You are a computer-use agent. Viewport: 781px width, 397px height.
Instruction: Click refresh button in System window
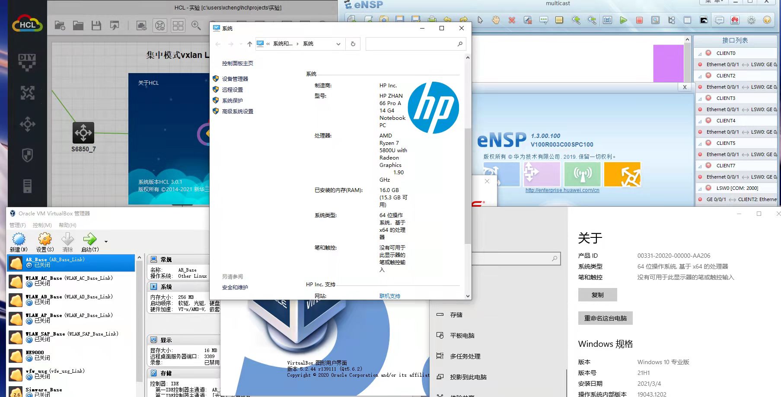(x=353, y=44)
